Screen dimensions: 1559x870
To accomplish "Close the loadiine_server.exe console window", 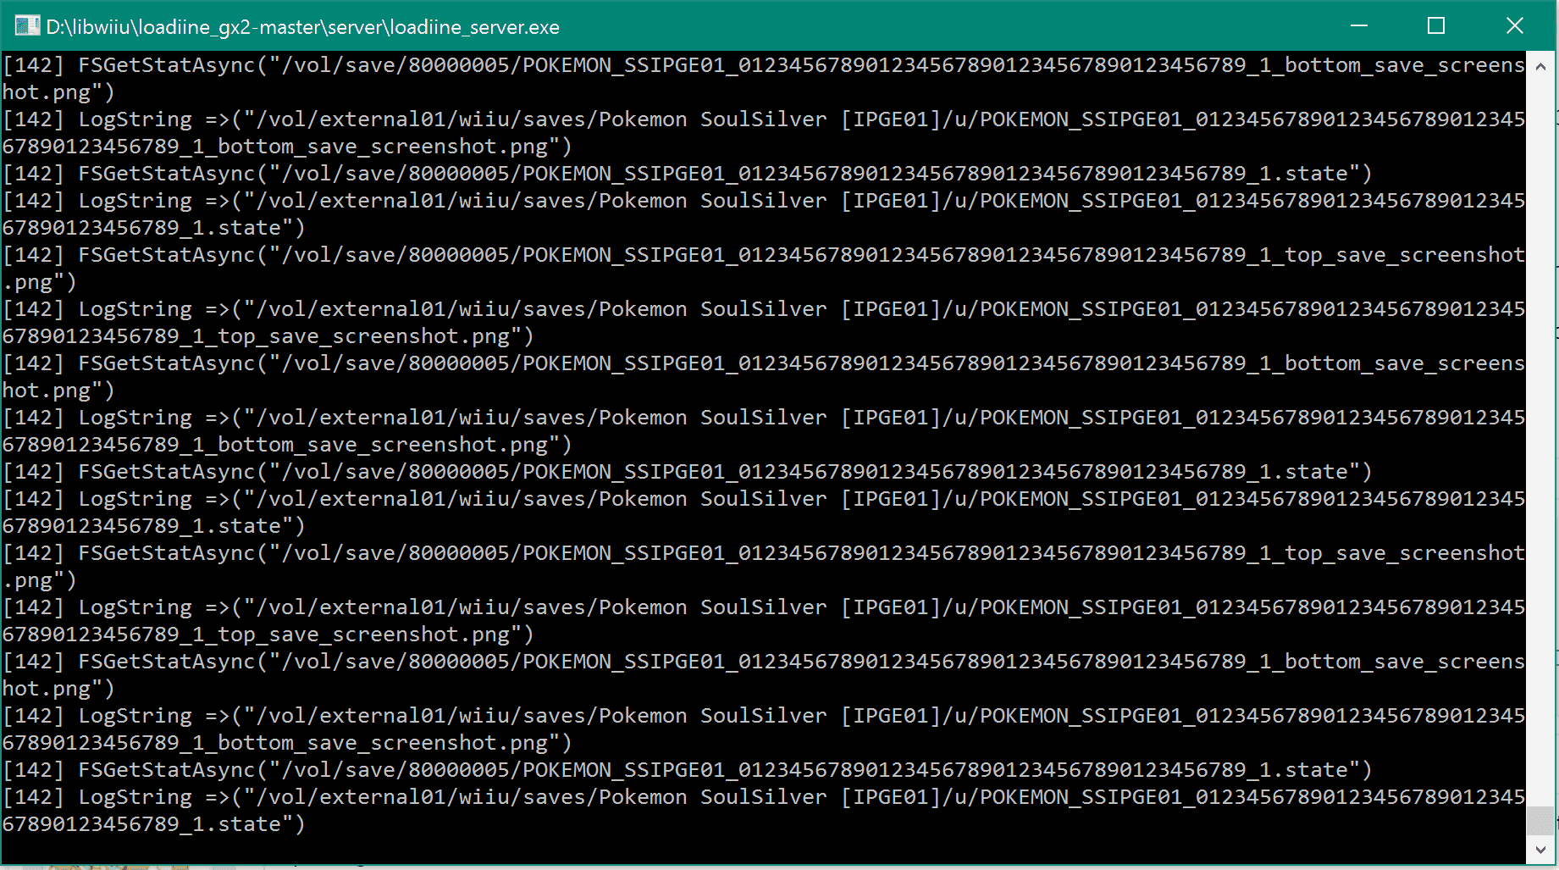I will tap(1515, 26).
